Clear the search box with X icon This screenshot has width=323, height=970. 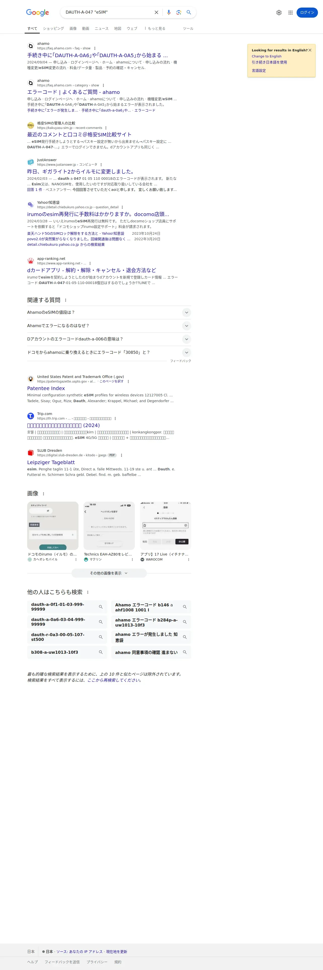coord(156,12)
